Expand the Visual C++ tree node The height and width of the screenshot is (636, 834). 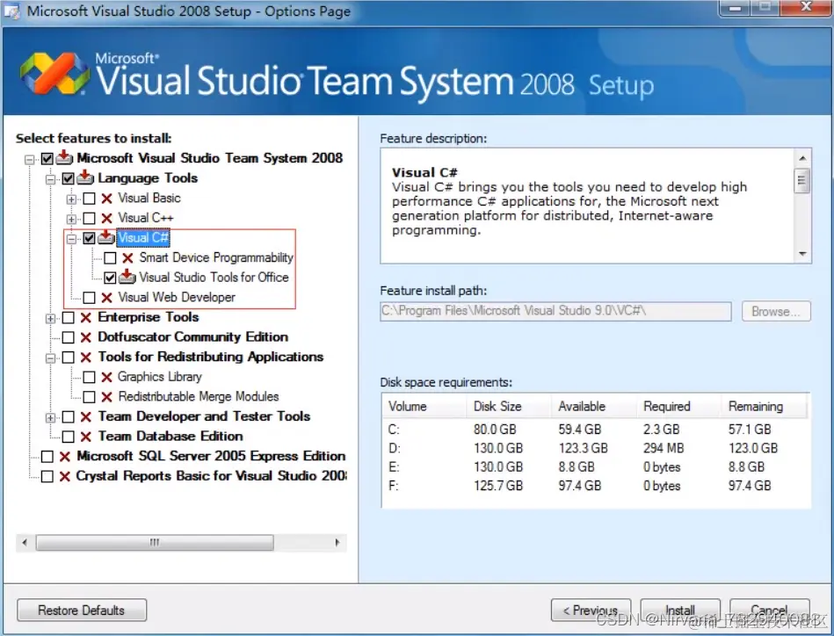pos(71,219)
